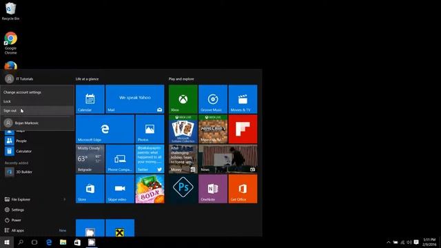Open the Money tile

pyautogui.click(x=183, y=159)
